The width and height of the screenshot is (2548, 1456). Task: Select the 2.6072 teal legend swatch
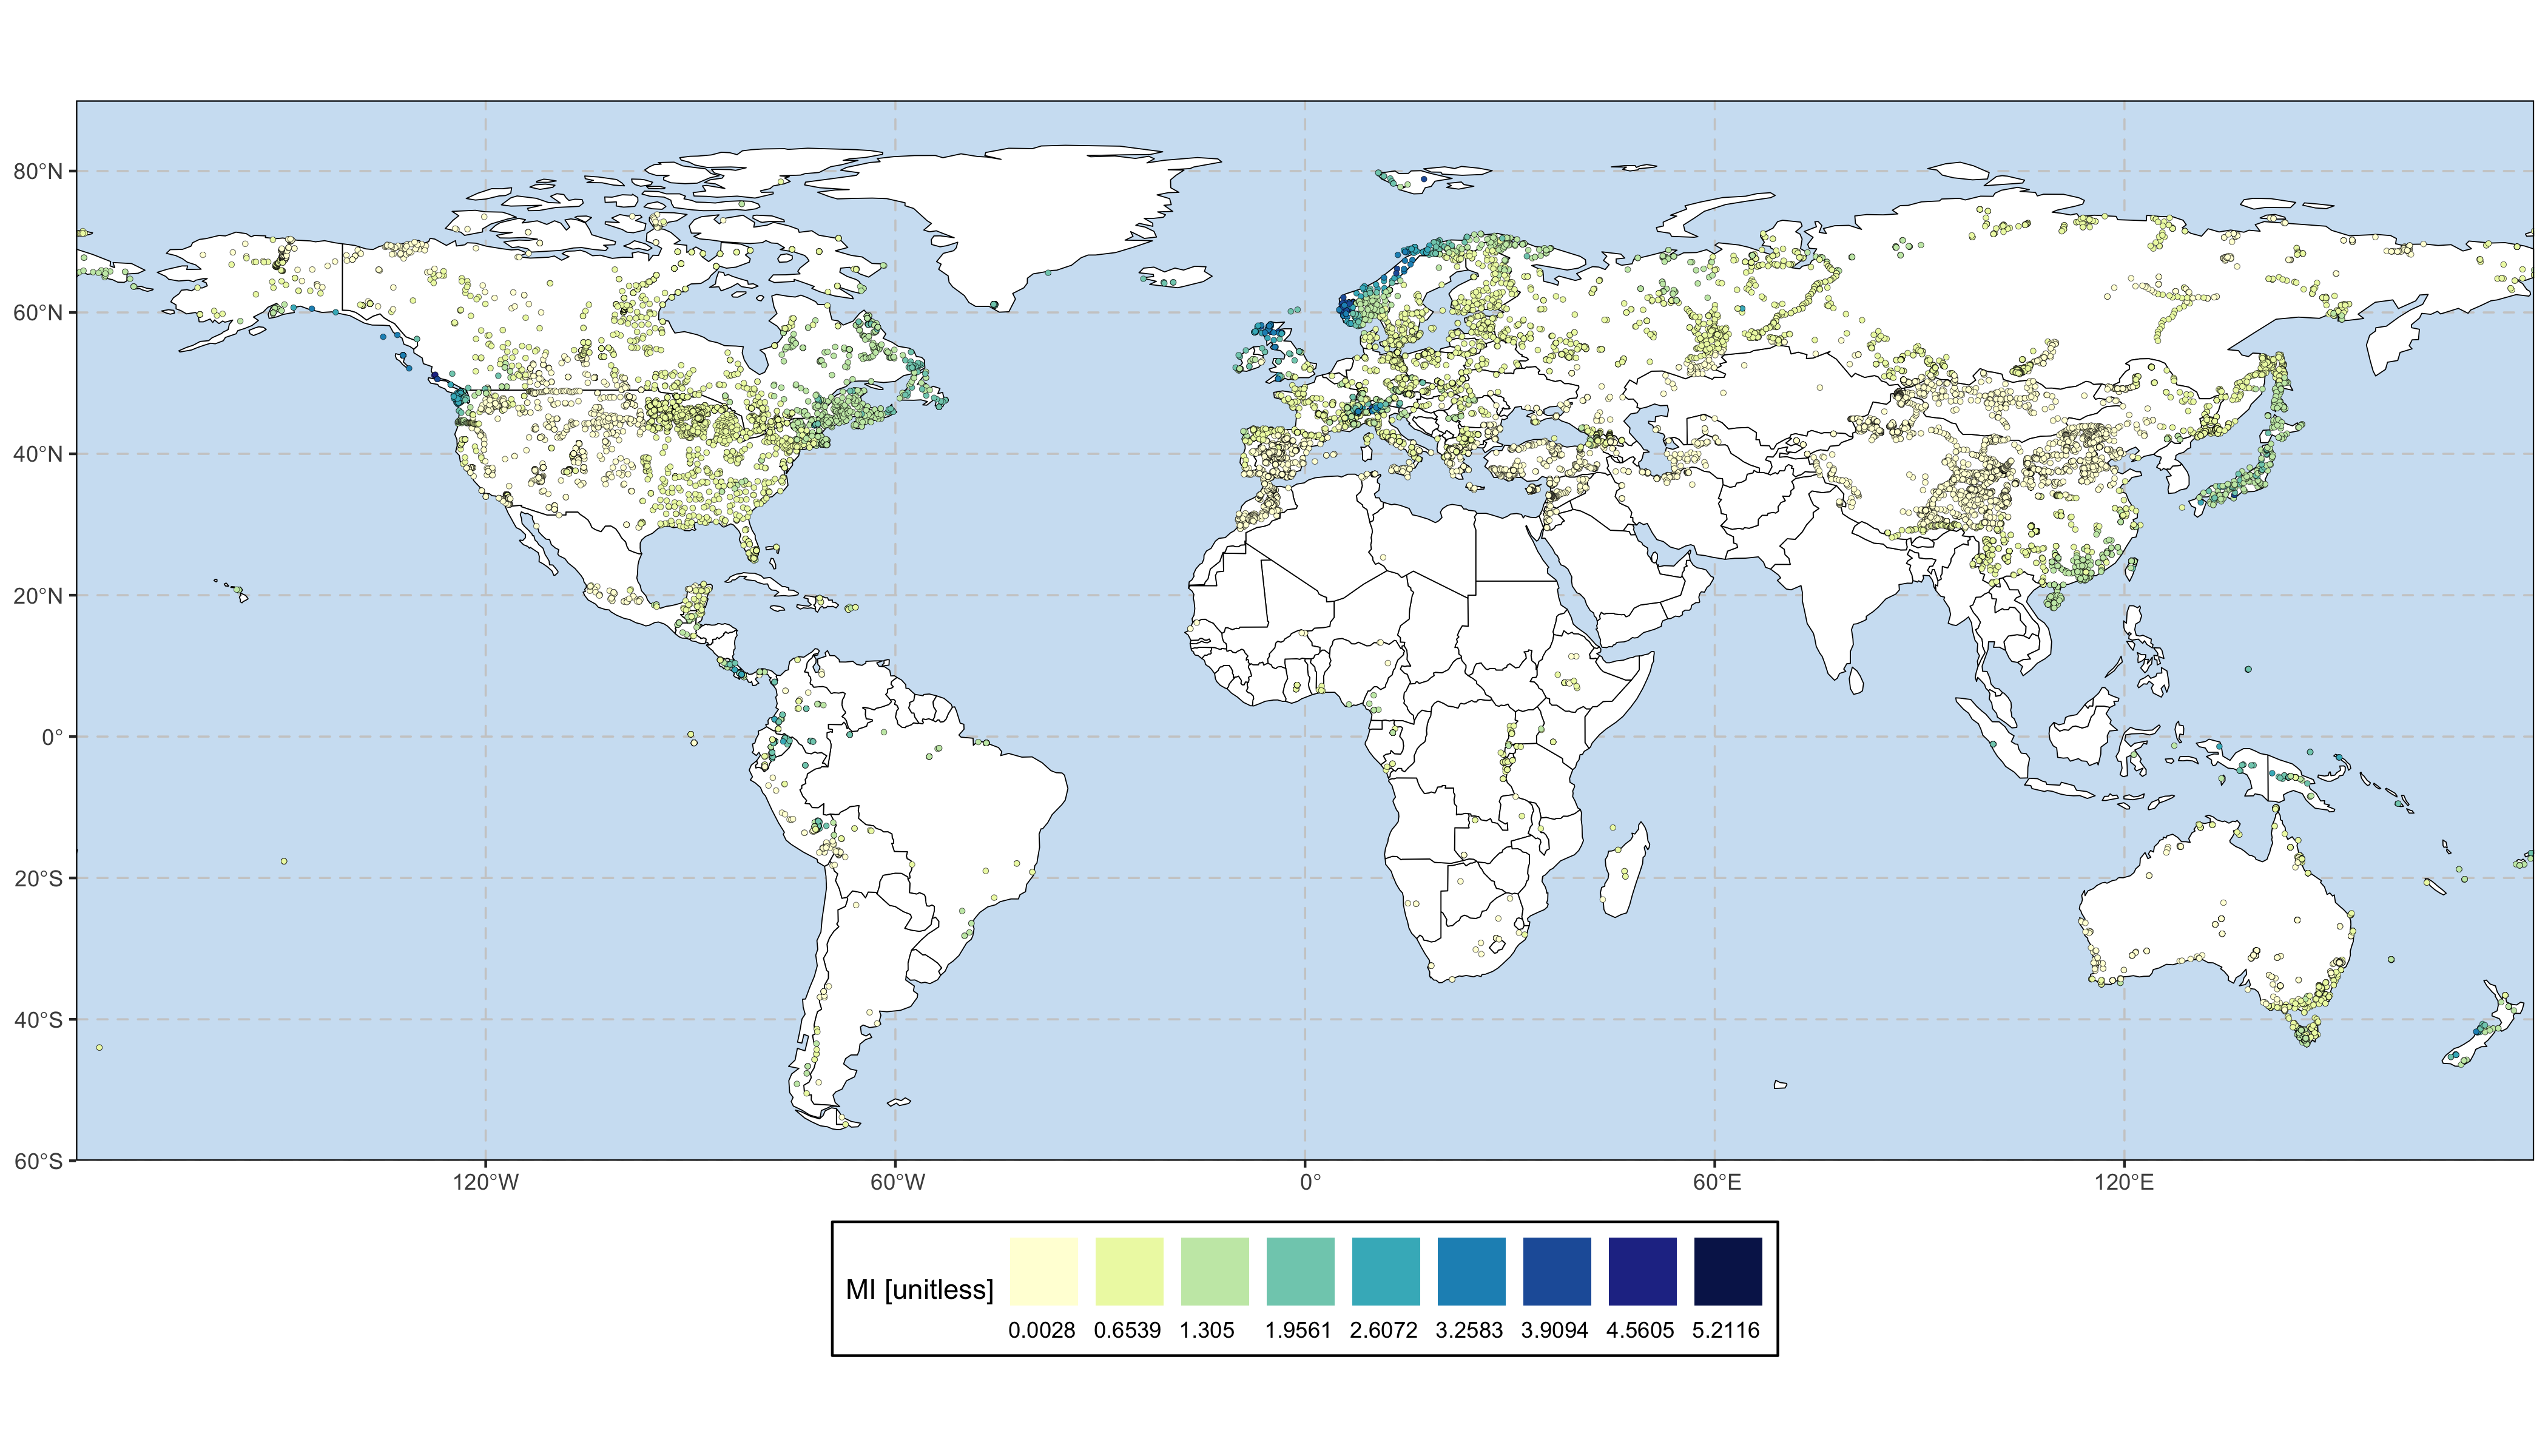1385,1271
